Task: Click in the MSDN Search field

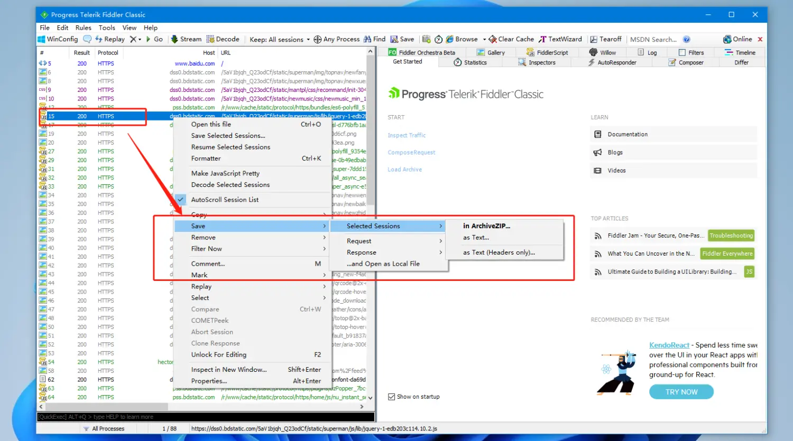Action: point(653,39)
